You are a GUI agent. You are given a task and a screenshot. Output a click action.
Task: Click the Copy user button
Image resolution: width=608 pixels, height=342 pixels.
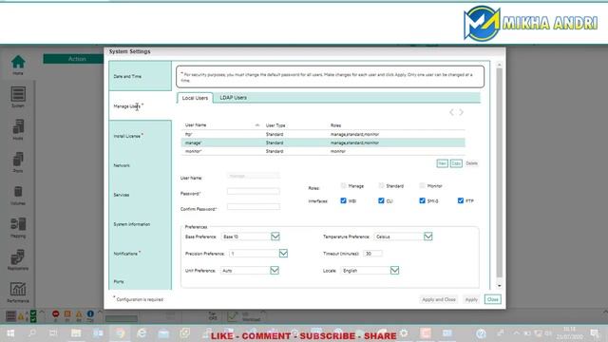click(x=456, y=163)
